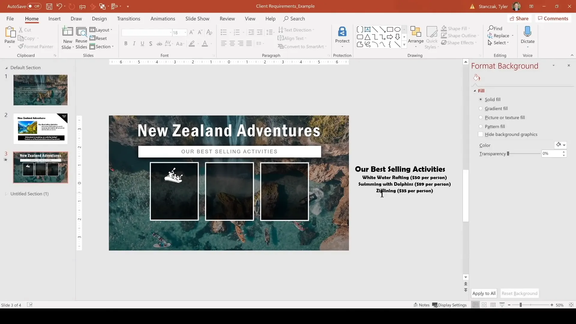Screen dimensions: 576x324
Task: Collapse the Default Section in slide pane
Action: tap(6, 67)
